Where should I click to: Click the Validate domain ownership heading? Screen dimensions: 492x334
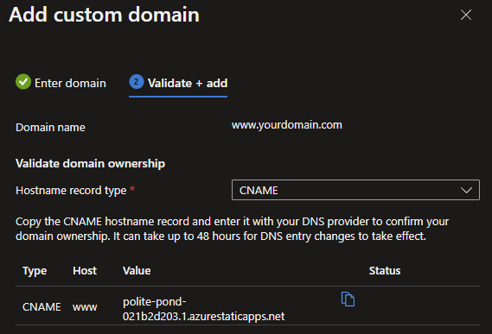click(91, 164)
